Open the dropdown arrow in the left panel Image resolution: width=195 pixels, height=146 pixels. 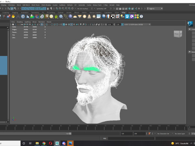point(7,28)
